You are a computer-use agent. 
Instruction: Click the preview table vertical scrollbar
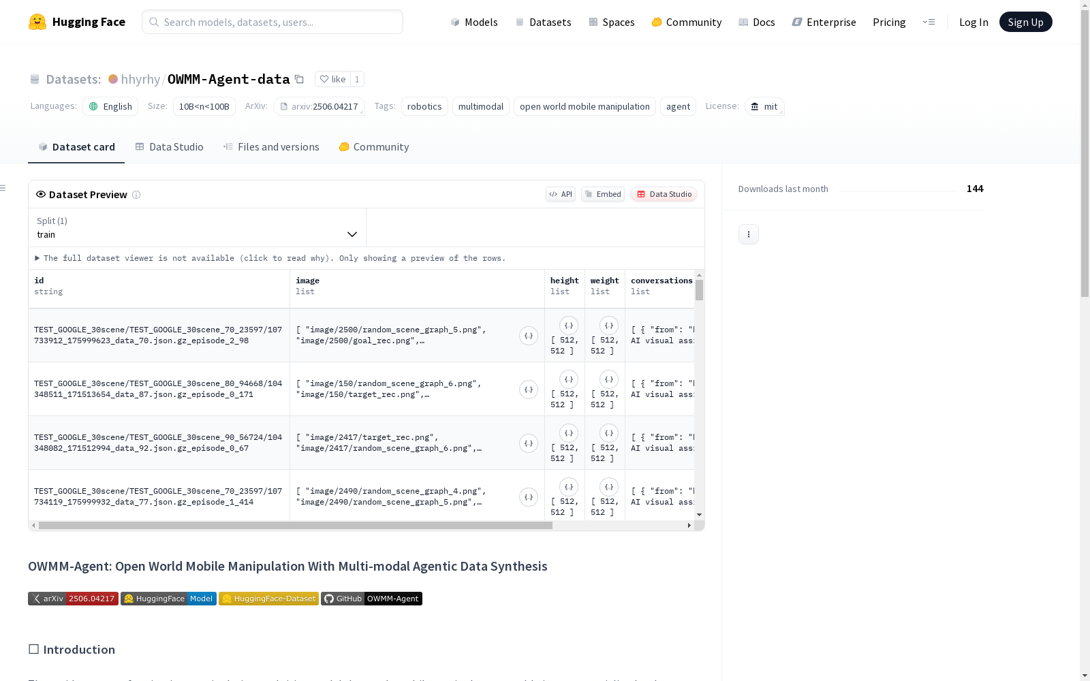pyautogui.click(x=699, y=290)
